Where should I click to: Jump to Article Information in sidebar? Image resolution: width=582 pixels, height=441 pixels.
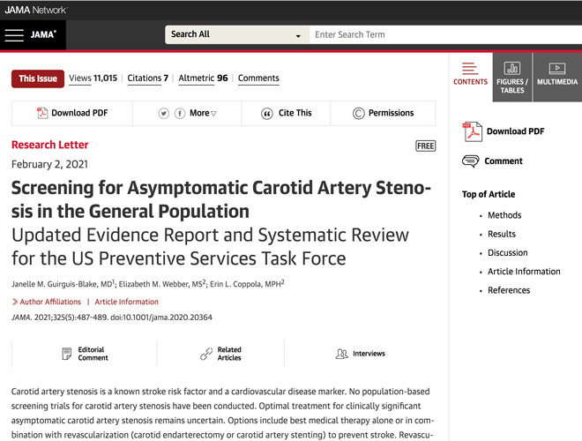524,272
